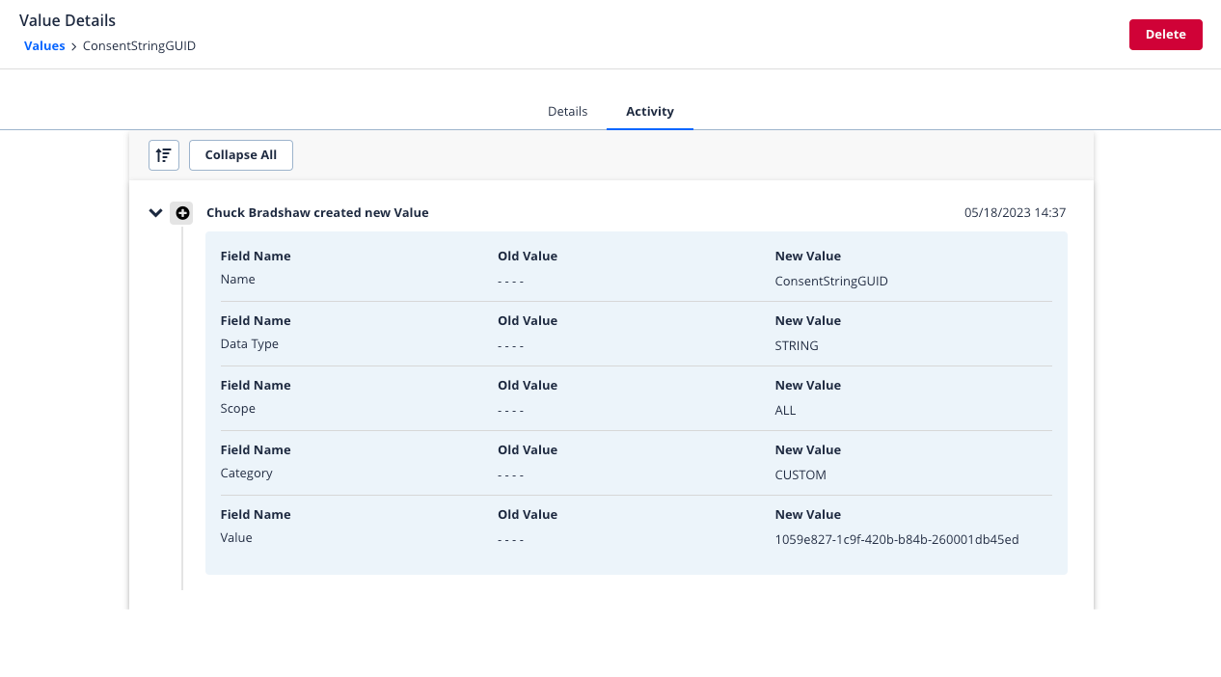Viewport: 1221px width, 677px height.
Task: Click the ConsentStringGUID breadcrumb text
Action: pos(138,45)
